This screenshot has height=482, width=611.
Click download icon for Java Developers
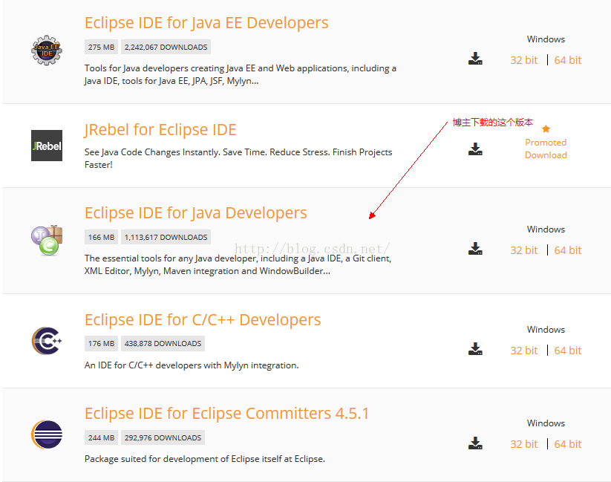coord(475,248)
